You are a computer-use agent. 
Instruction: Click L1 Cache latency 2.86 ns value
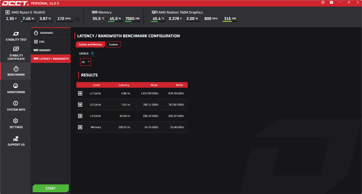(125, 93)
